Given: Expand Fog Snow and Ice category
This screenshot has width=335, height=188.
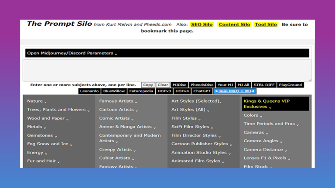Looking at the screenshot, I should [50, 144].
